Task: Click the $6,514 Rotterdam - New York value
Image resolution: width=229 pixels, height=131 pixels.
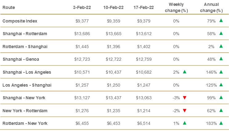Action: 143,123
